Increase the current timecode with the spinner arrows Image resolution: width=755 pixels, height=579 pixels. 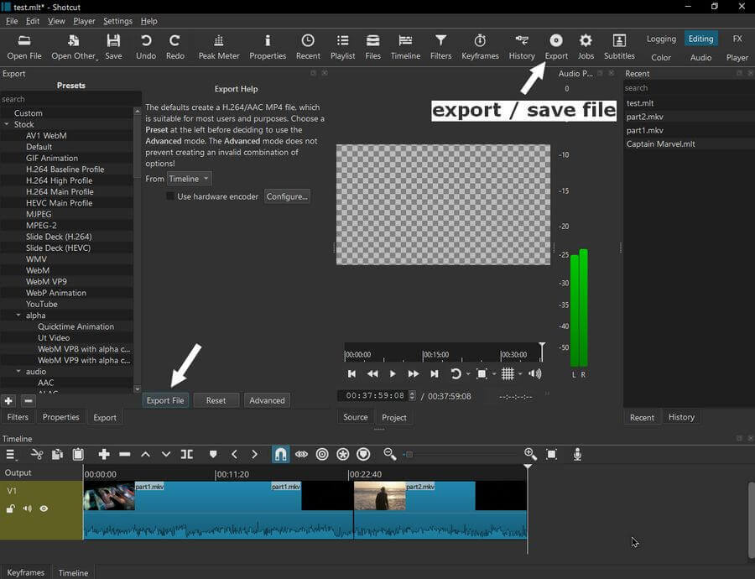(412, 393)
